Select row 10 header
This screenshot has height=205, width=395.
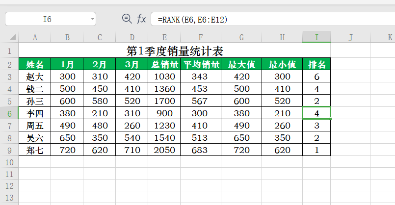point(9,162)
